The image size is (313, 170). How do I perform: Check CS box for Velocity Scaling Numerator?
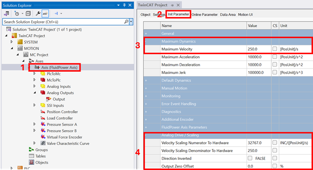[x=275, y=142]
